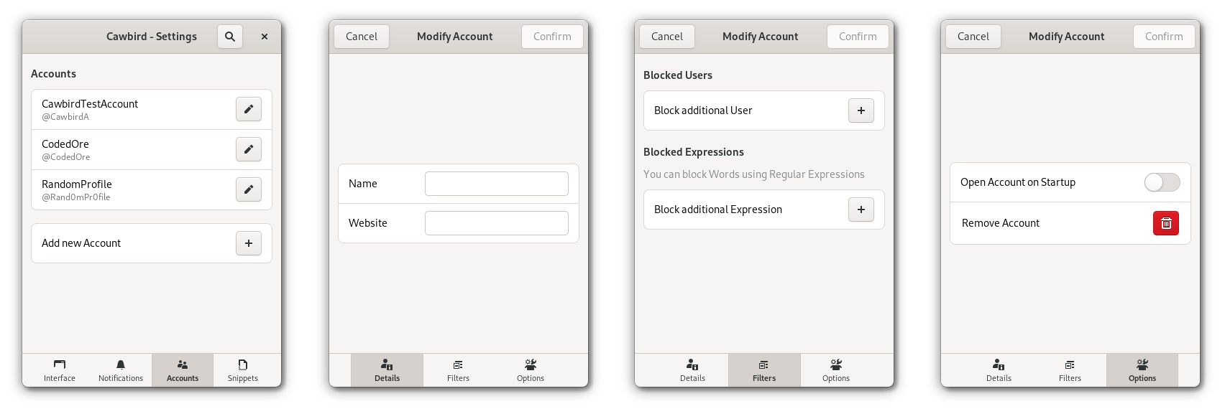Edit the RandomProfile account with the pencil icon
This screenshot has width=1225, height=414.
[248, 189]
